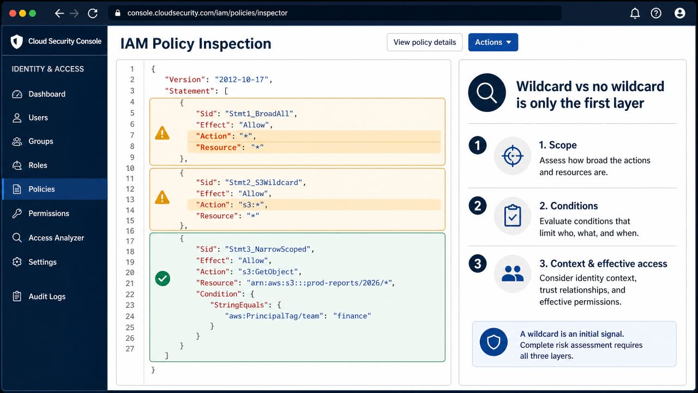
Task: Click shield icon in wildcard note box
Action: (x=494, y=342)
